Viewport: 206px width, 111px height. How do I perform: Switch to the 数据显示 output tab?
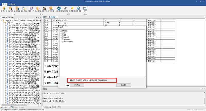pyautogui.click(x=53, y=107)
